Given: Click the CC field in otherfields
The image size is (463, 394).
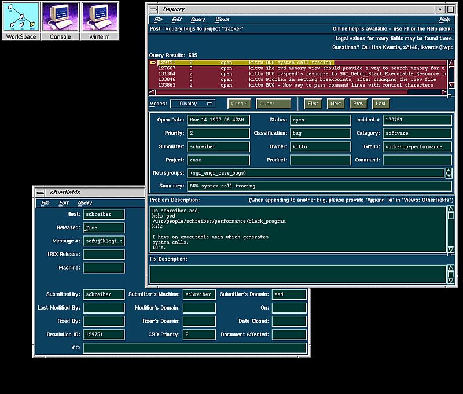Looking at the screenshot, I should coord(194,348).
